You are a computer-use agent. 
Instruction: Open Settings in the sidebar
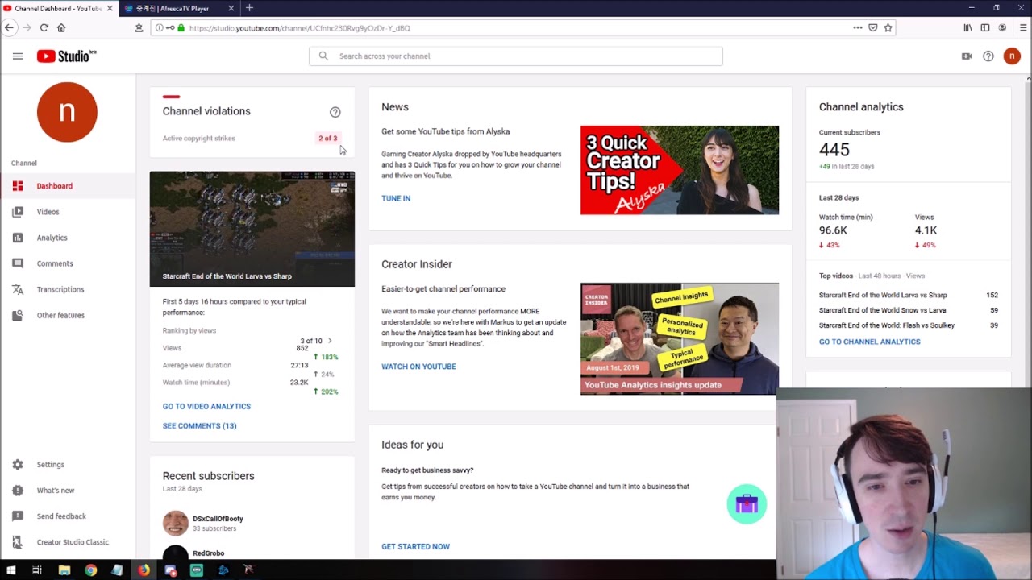[68, 465]
